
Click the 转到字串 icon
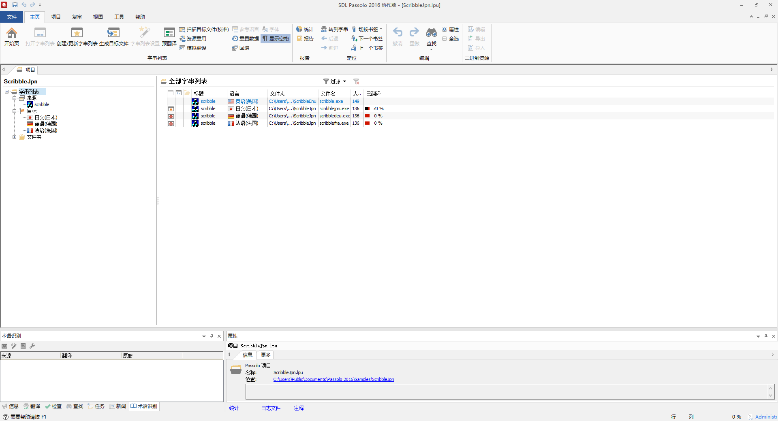pyautogui.click(x=335, y=29)
